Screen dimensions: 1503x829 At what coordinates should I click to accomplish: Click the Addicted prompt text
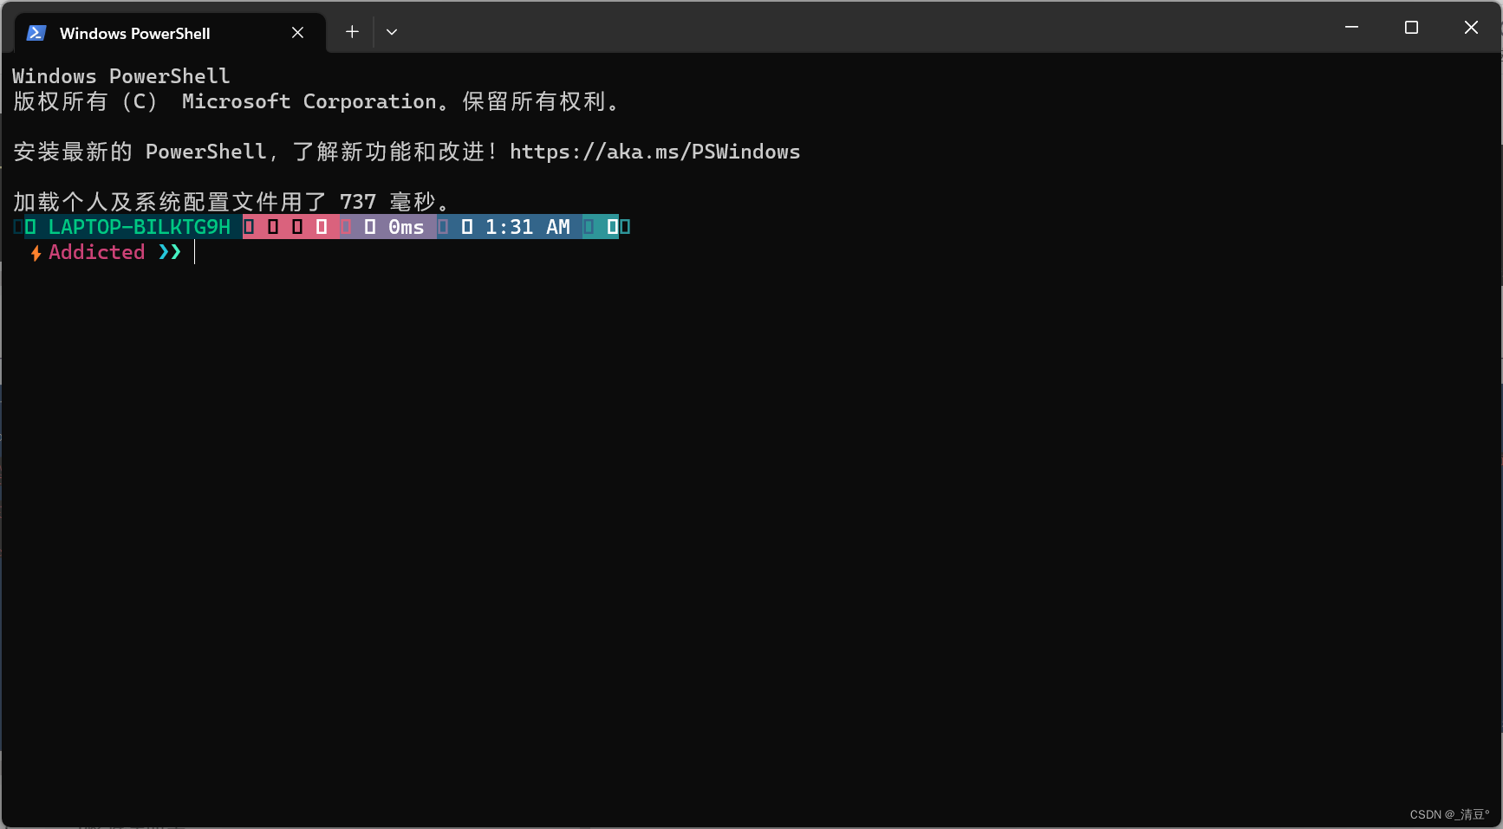tap(96, 252)
